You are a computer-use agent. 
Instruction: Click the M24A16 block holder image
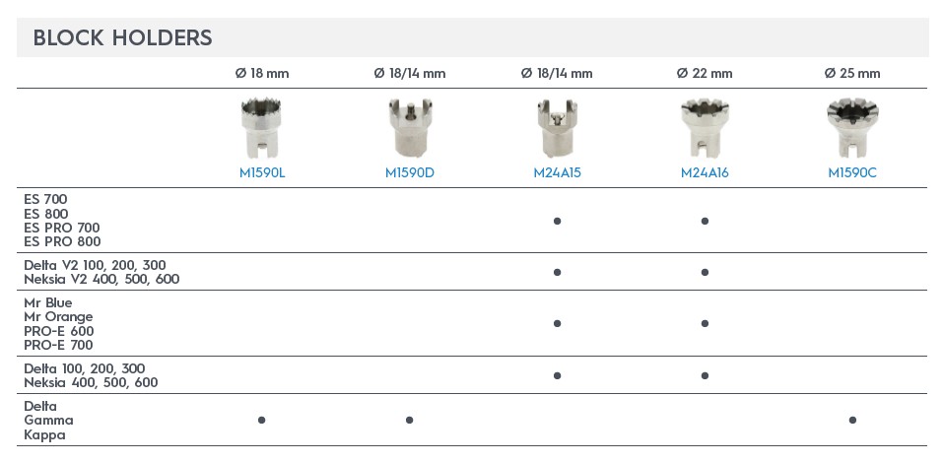pos(705,128)
